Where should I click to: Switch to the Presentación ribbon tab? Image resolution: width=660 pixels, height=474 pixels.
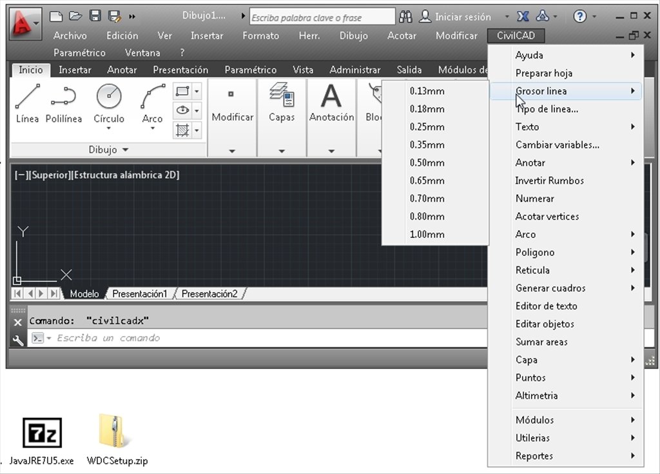pos(180,70)
